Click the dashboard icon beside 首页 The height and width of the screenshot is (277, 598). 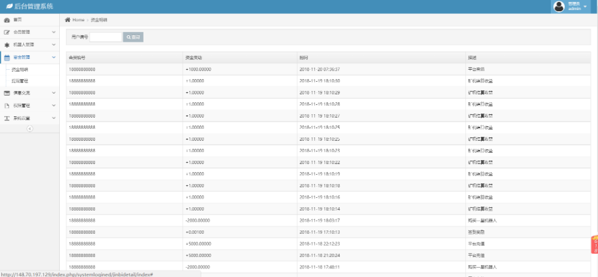[7, 20]
